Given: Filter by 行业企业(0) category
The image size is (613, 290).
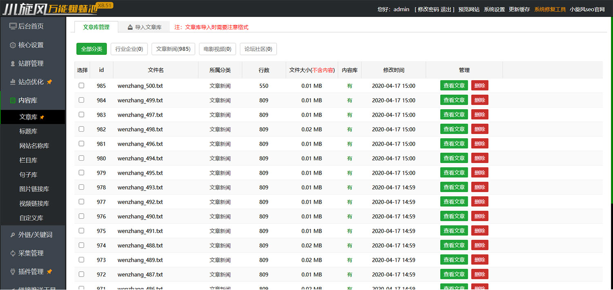Looking at the screenshot, I should pyautogui.click(x=129, y=49).
